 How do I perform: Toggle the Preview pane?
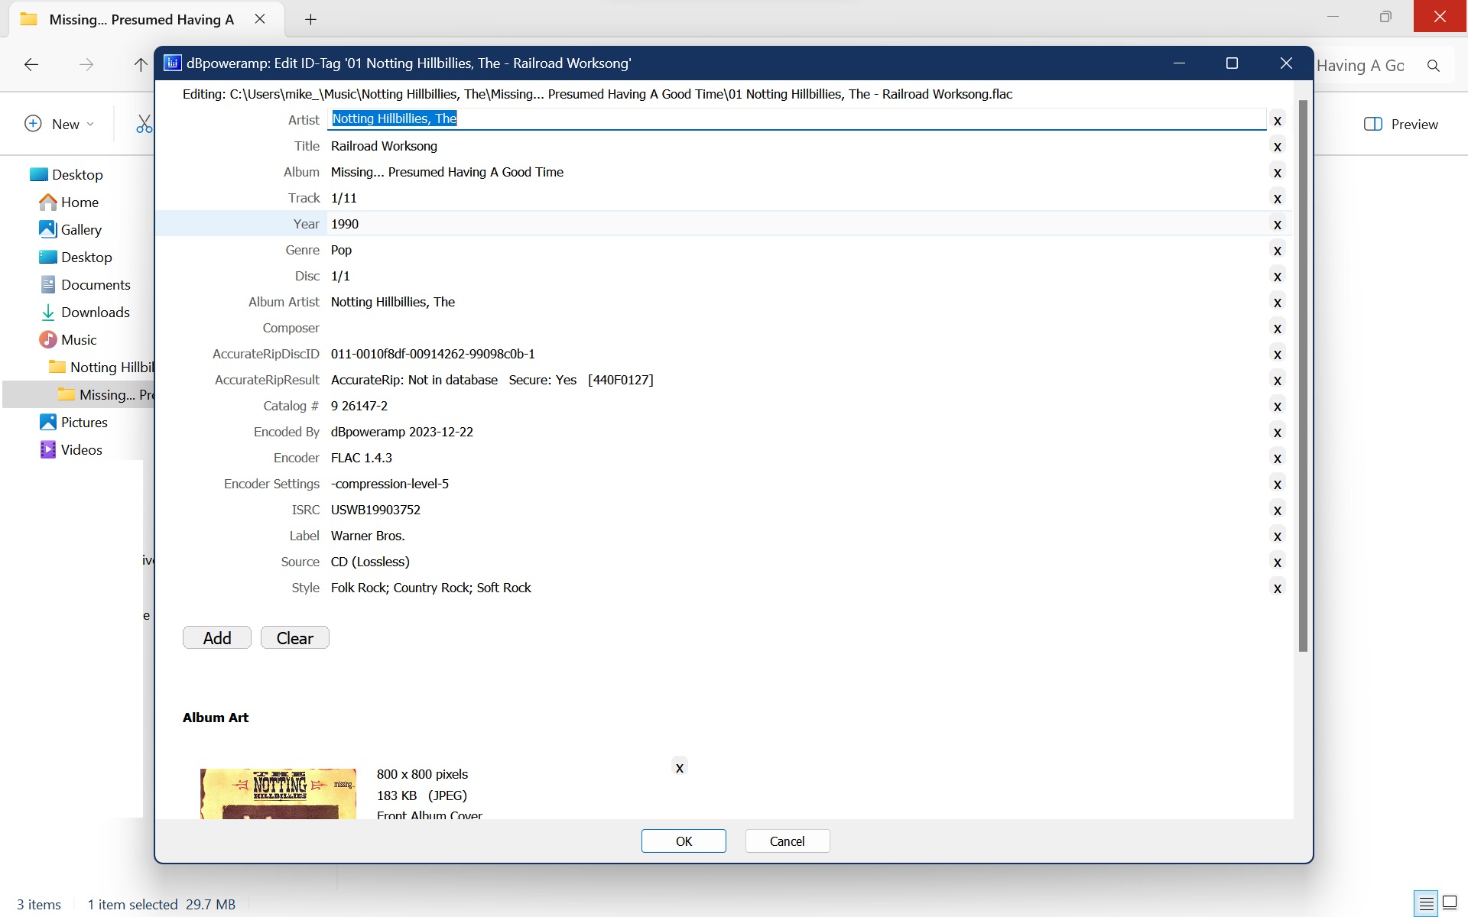(1401, 124)
